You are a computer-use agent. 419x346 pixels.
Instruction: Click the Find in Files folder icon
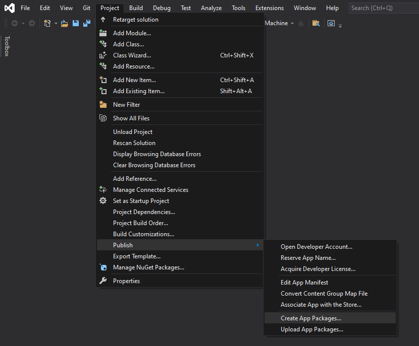pos(316,23)
